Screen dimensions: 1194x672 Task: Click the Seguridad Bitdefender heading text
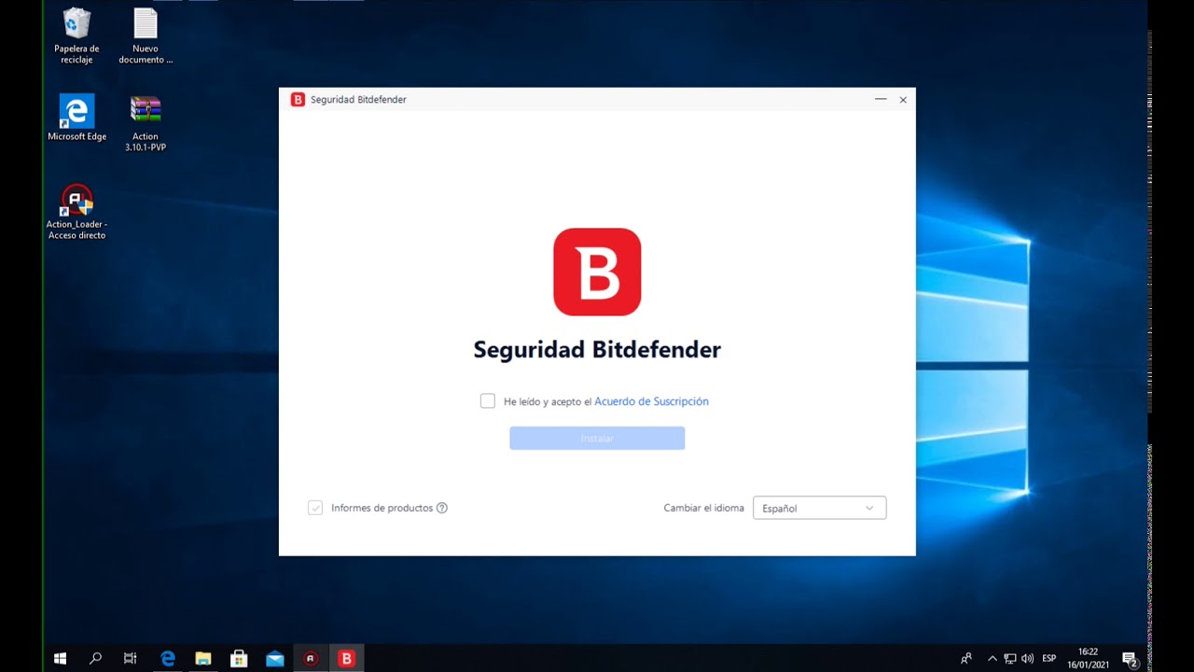click(597, 350)
